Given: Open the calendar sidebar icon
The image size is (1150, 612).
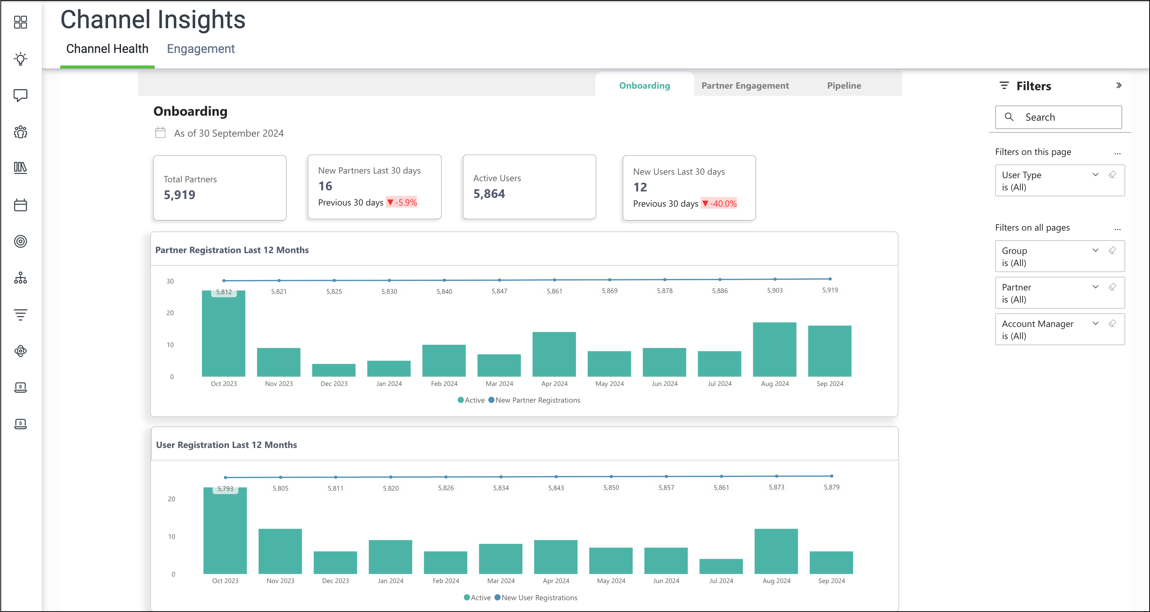Looking at the screenshot, I should point(21,205).
